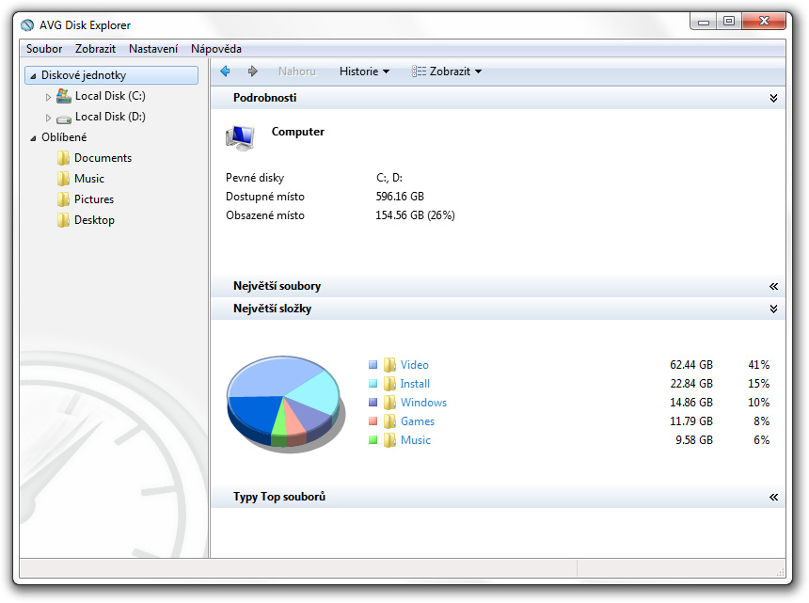Click the cyan Install color swatch

[373, 384]
